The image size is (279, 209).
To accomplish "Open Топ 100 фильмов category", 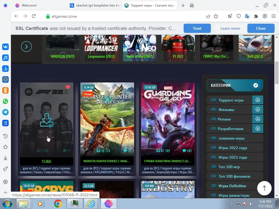I will [x=235, y=176].
